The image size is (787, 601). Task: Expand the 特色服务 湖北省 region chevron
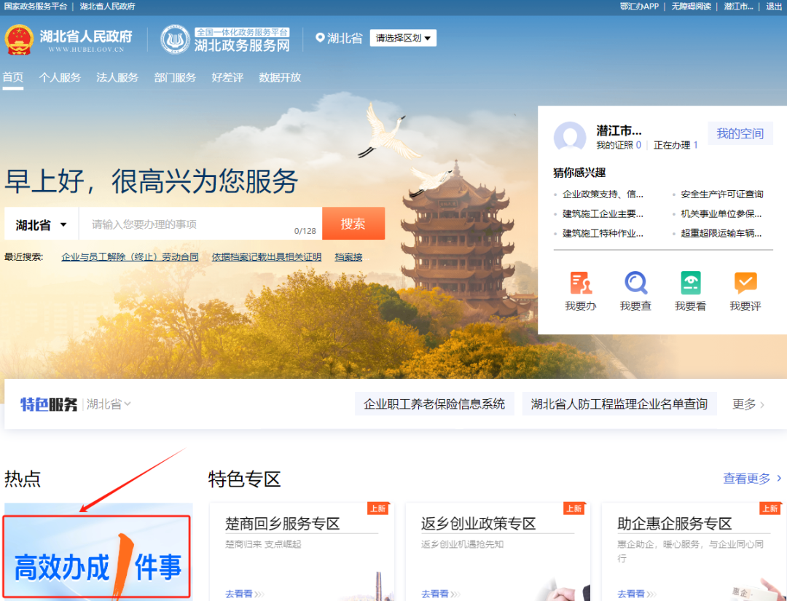pos(127,404)
